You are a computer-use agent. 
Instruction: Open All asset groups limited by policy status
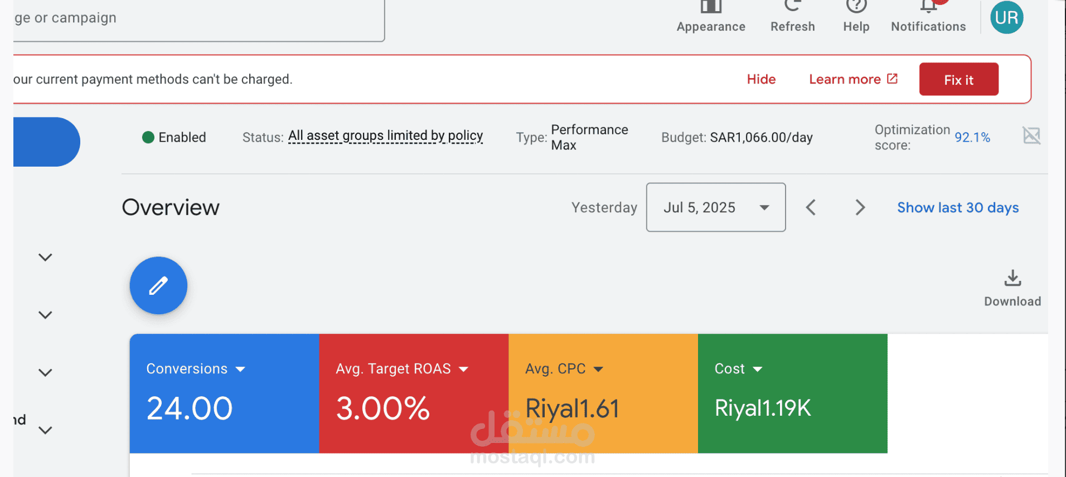[x=385, y=136]
